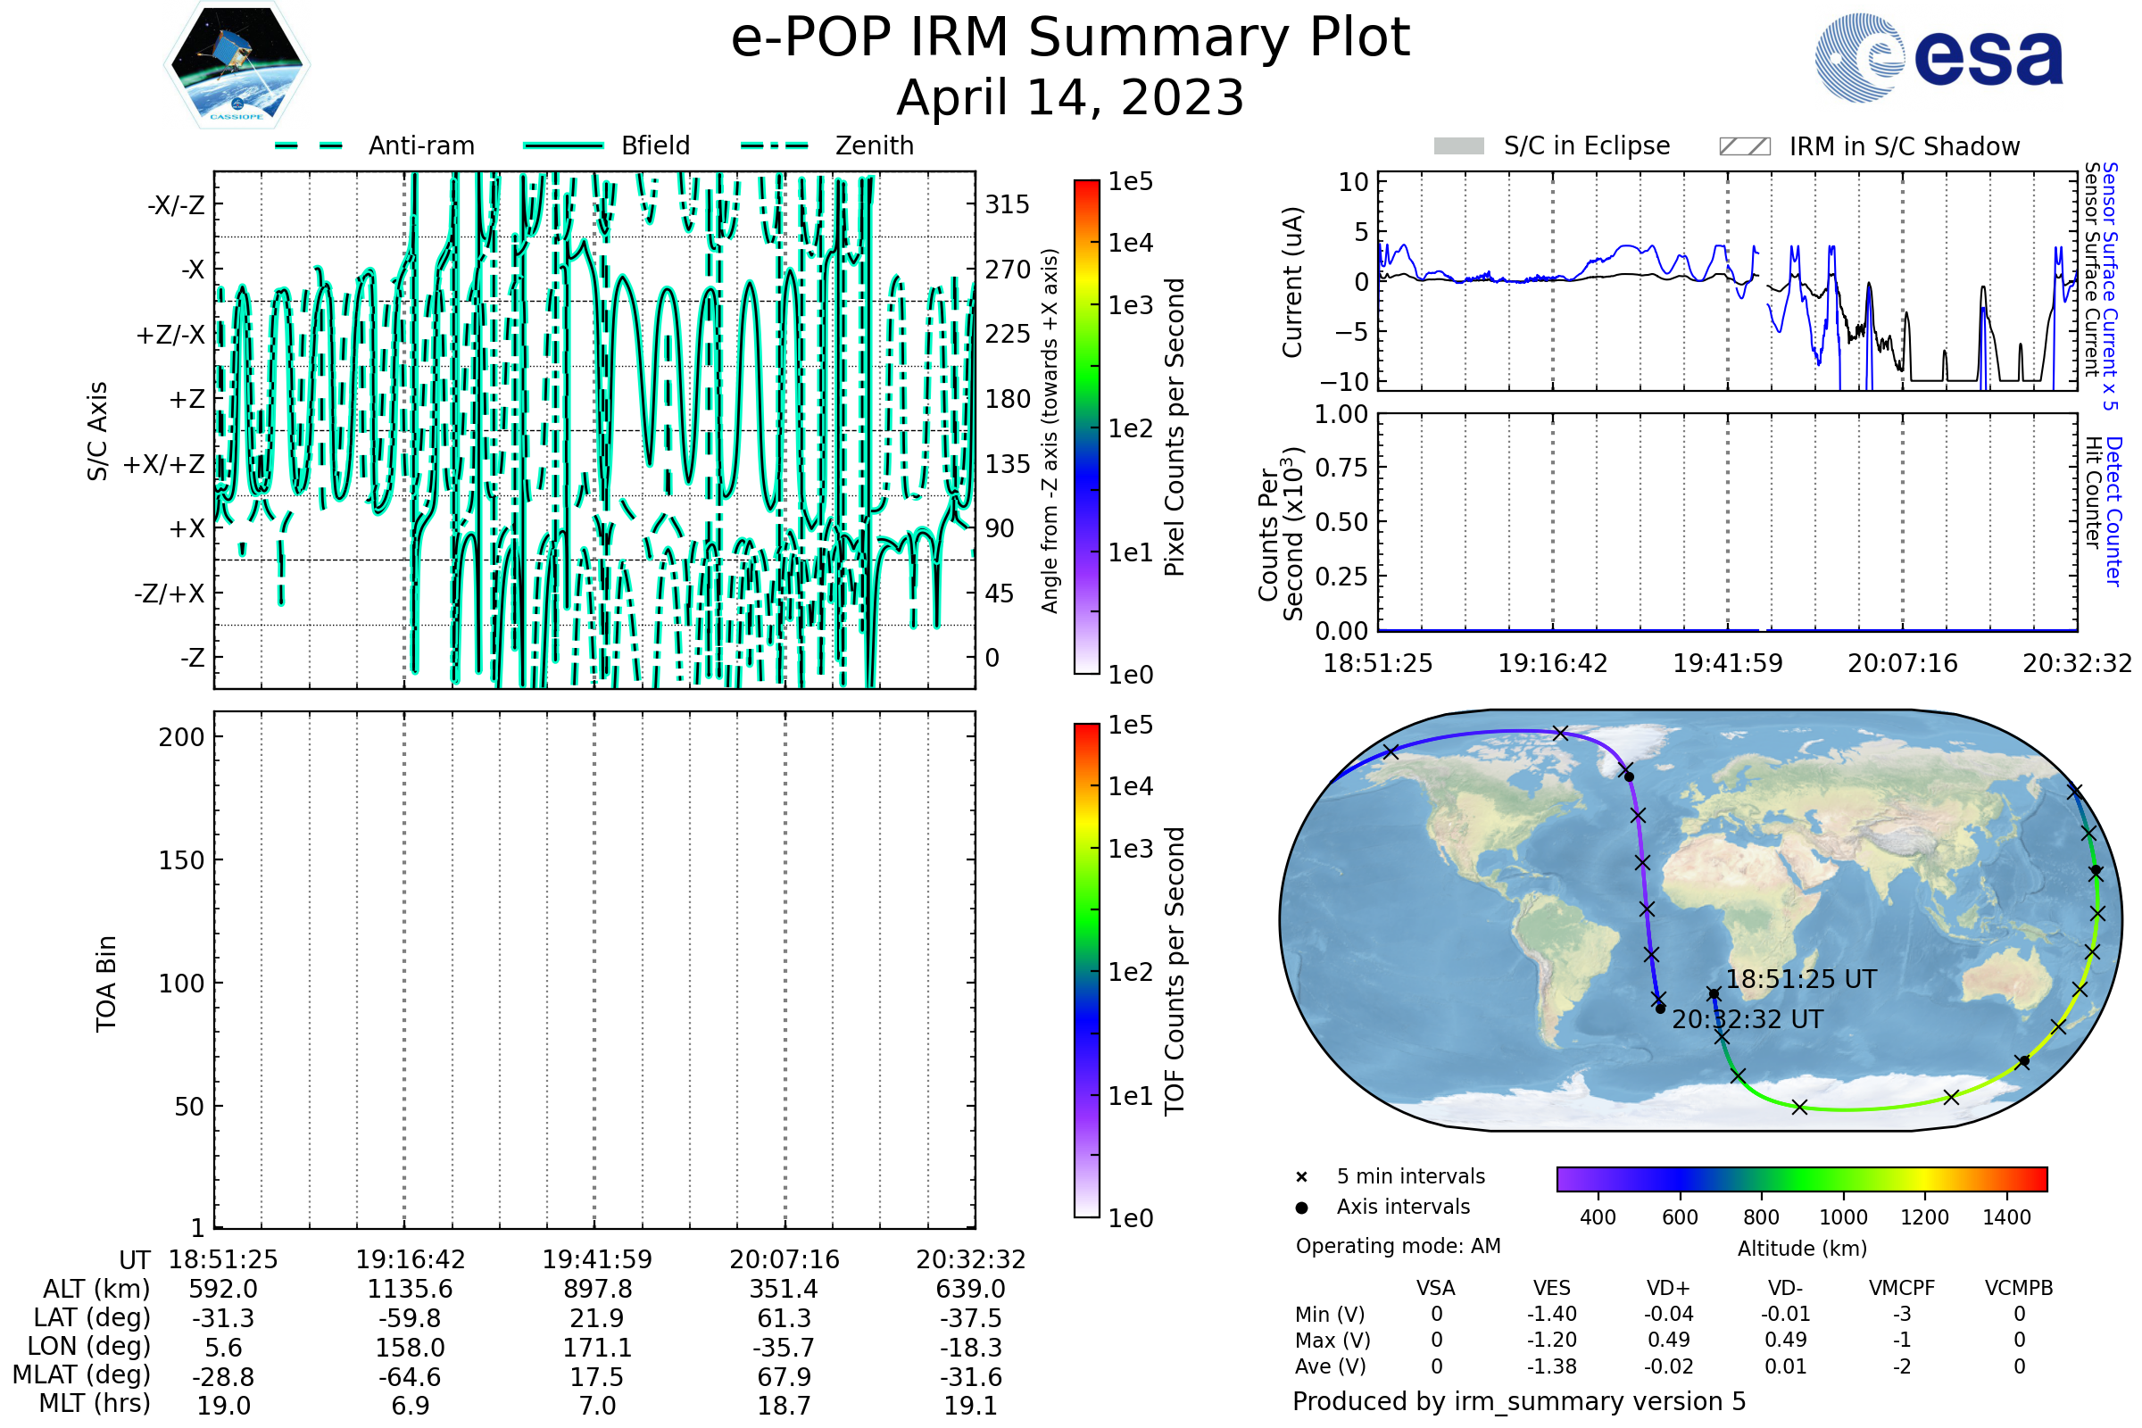Image resolution: width=2142 pixels, height=1428 pixels.
Task: Click the grey S/C in Eclipse legend patch
Action: coord(1458,146)
